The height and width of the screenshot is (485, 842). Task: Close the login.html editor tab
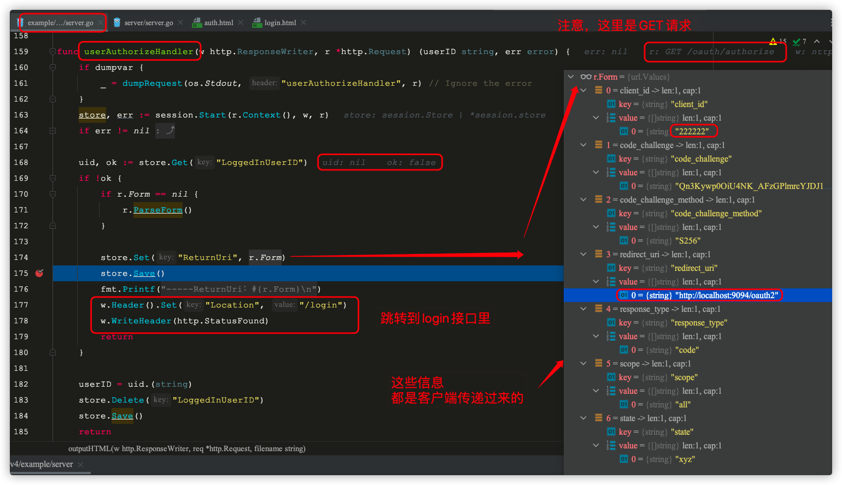point(303,22)
